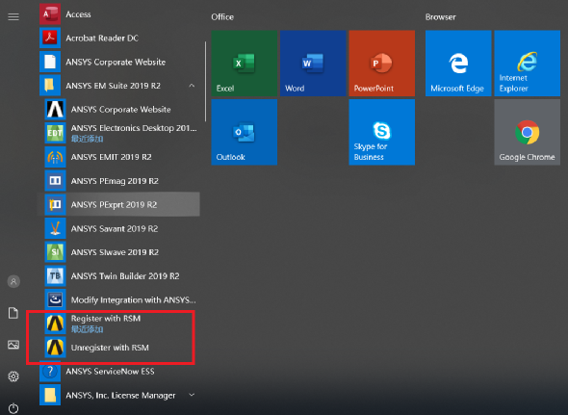Screen dimensions: 568x415
Task: Launch Microsoft Edge tile
Action: click(x=458, y=63)
